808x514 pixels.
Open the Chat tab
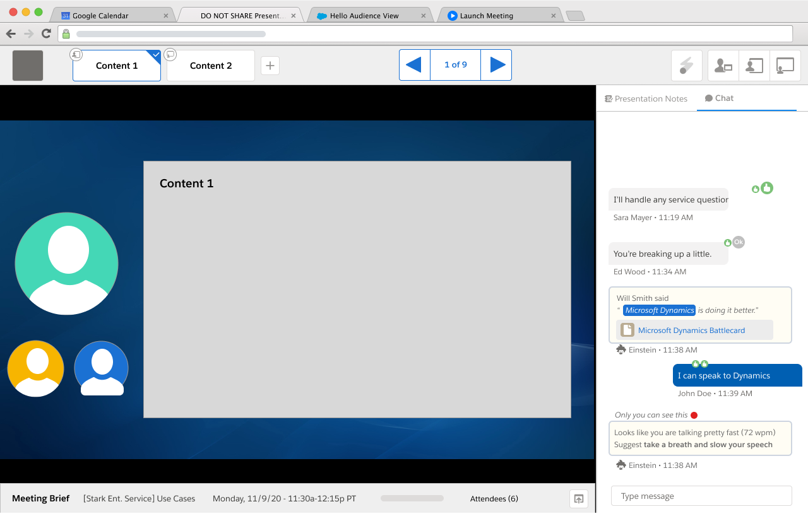pos(719,98)
